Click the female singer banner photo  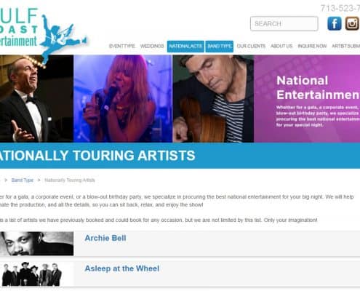tap(123, 98)
